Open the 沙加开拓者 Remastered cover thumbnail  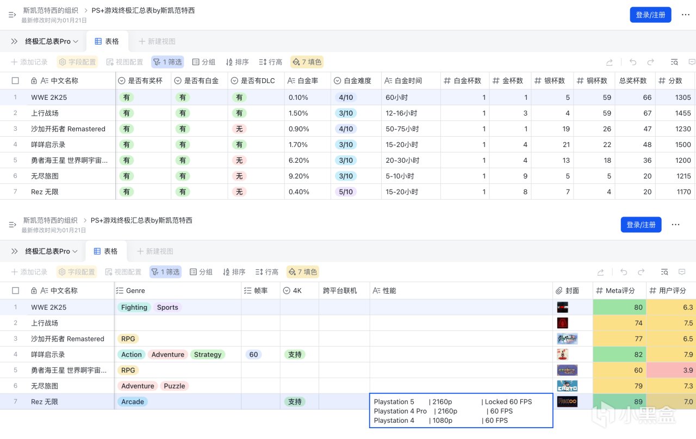pos(567,339)
